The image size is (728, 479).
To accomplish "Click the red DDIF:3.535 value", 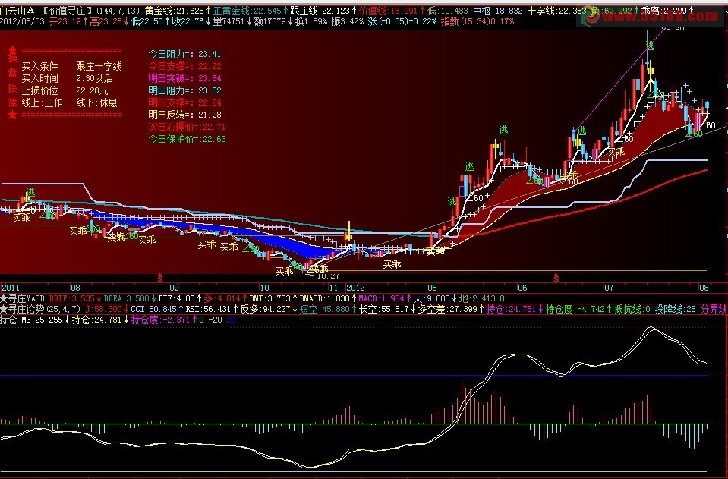I will tap(72, 298).
